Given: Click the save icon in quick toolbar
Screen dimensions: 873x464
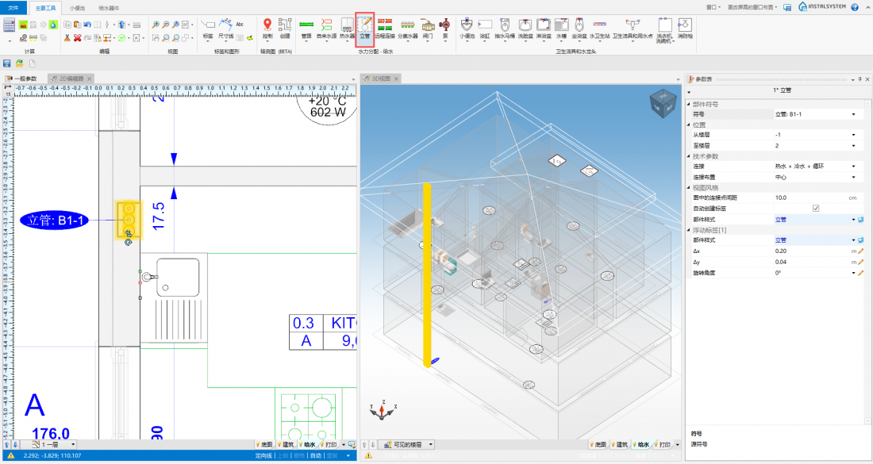Looking at the screenshot, I should [7, 63].
